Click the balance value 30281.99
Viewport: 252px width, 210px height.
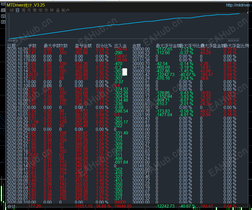pos(141,115)
